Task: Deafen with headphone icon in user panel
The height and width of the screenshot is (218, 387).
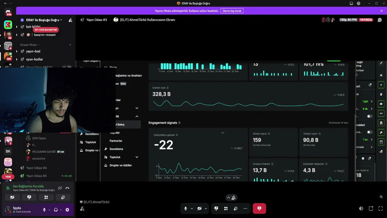Action: 56,210
